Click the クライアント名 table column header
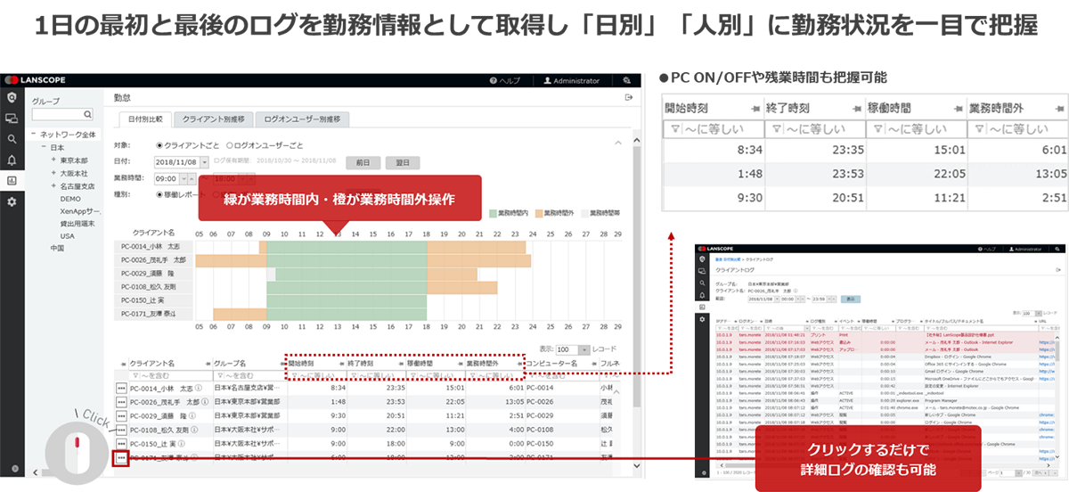 151,364
